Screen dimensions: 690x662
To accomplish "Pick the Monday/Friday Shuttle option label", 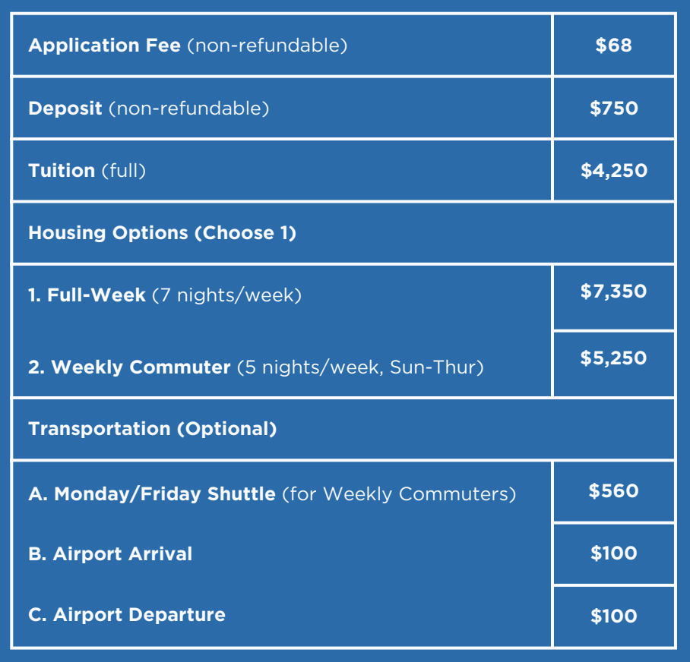I will point(152,494).
